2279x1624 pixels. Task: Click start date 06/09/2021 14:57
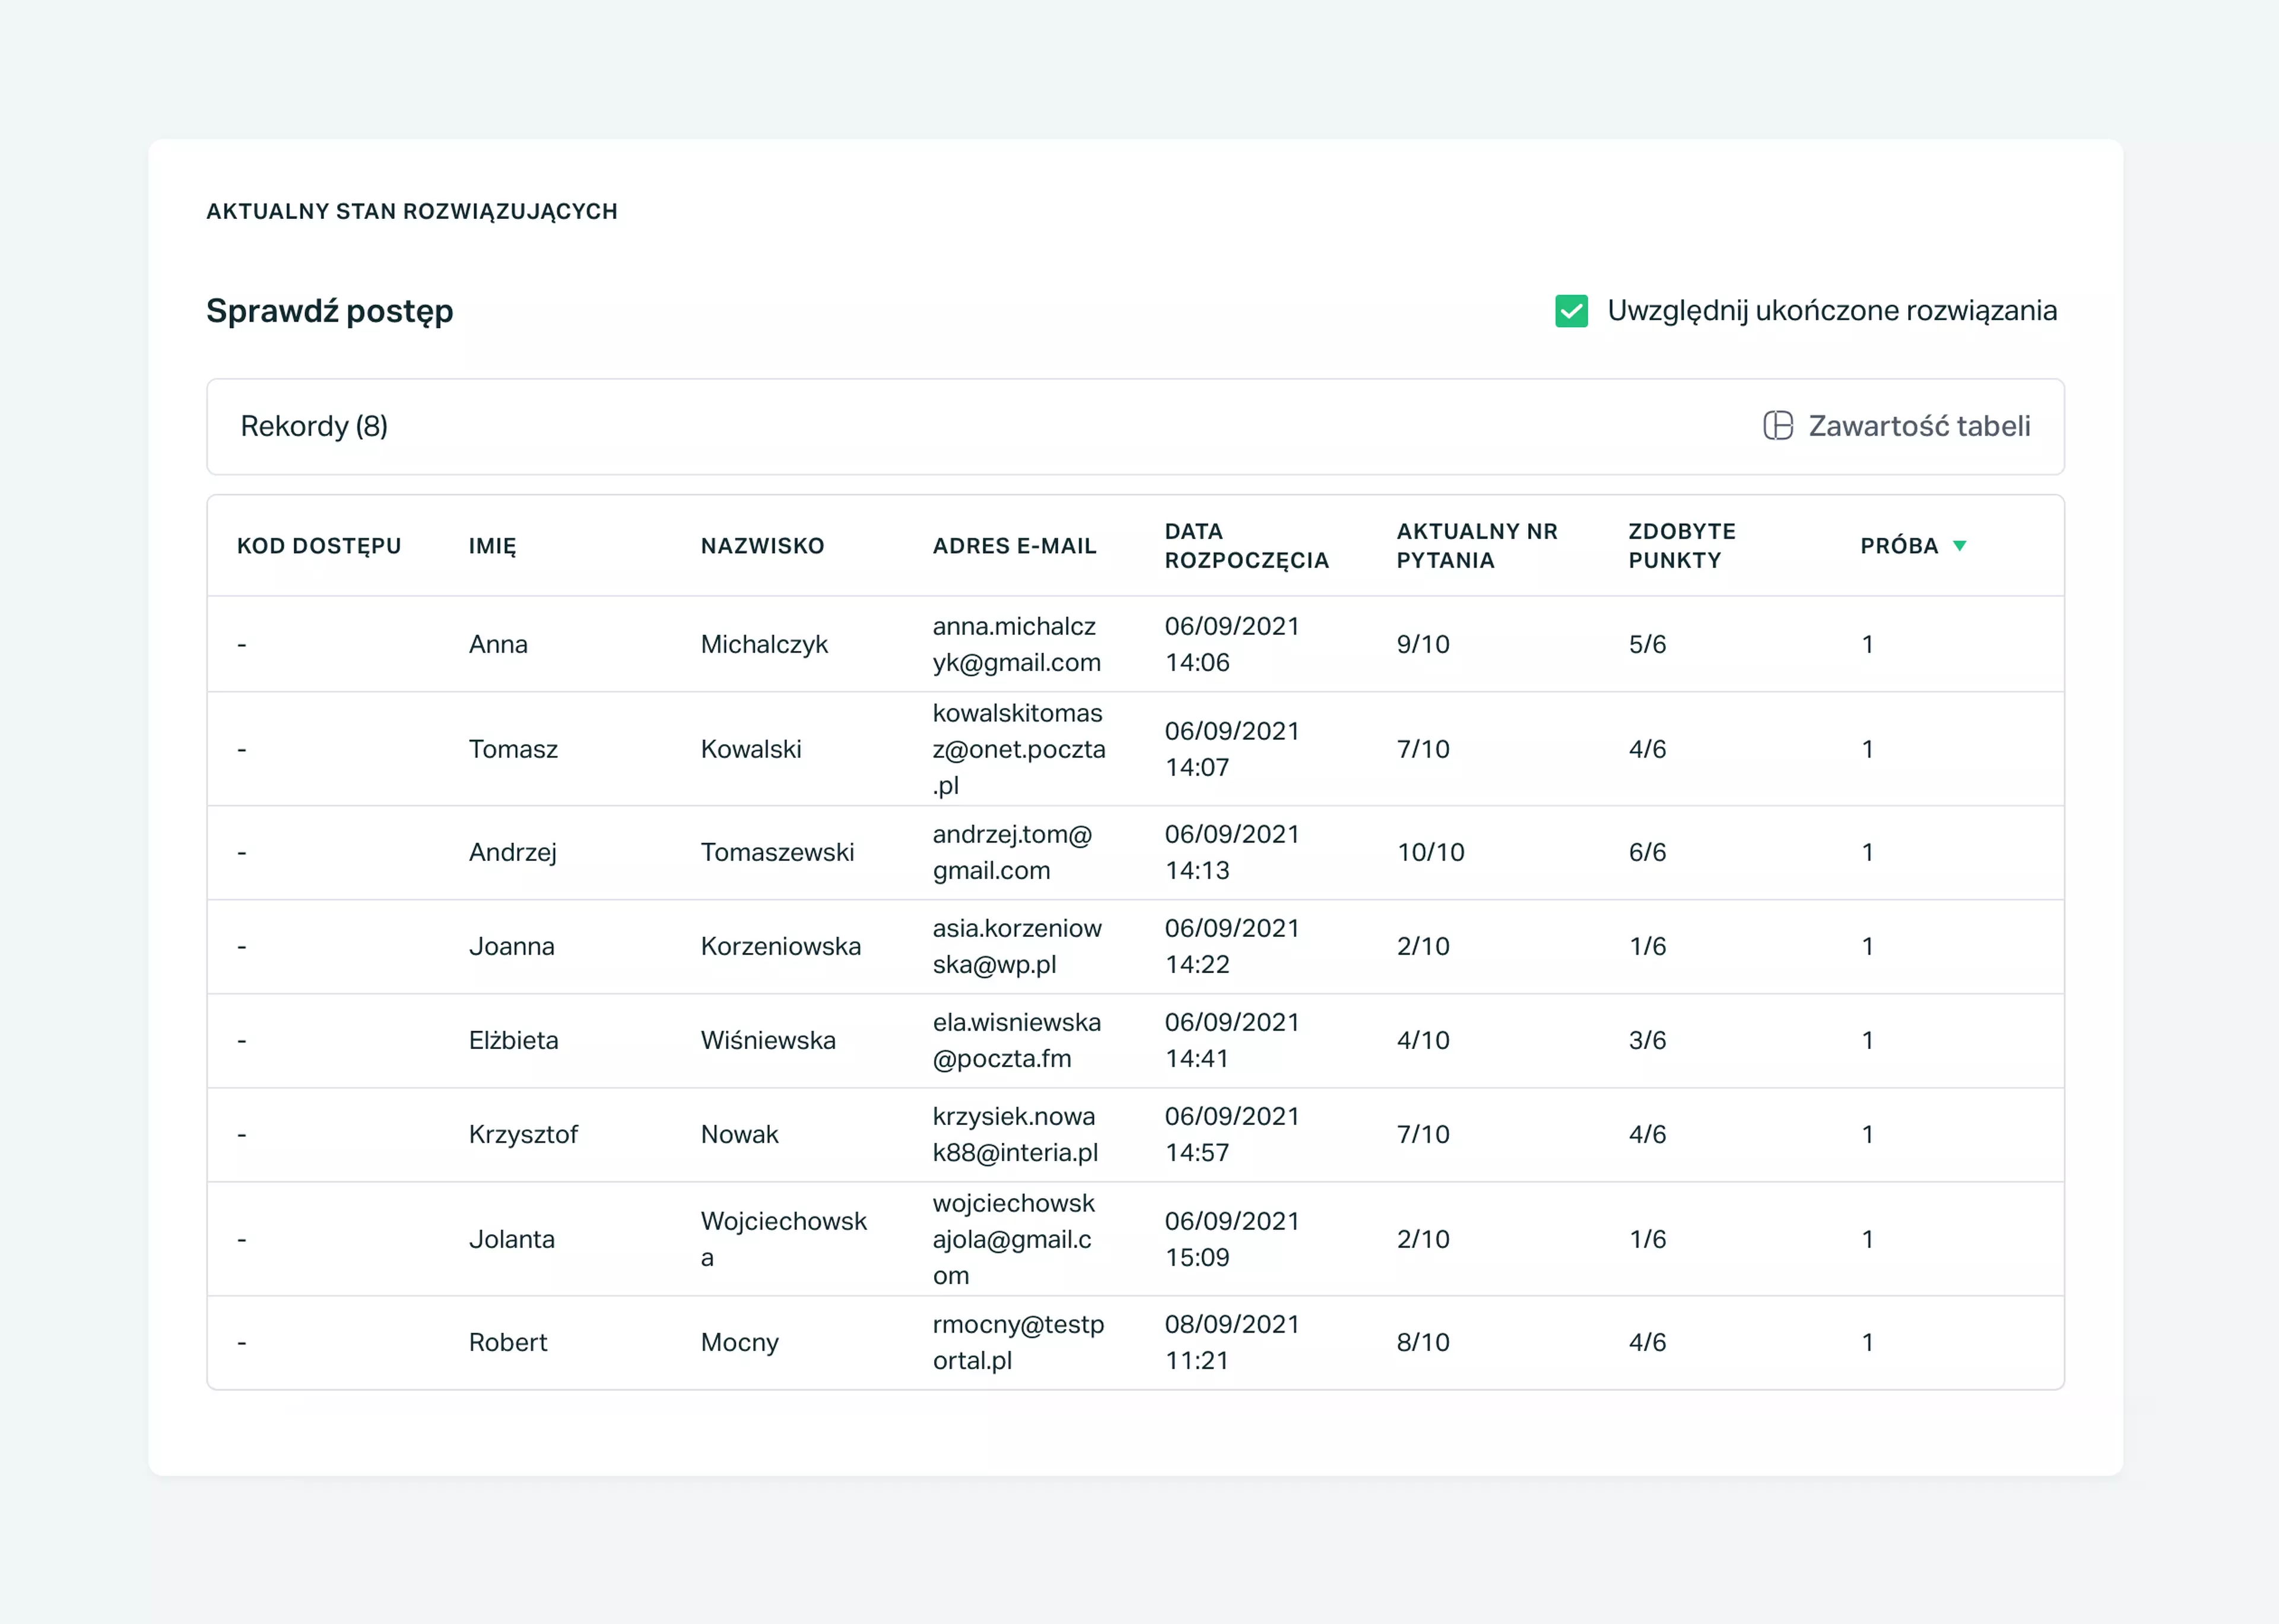coord(1232,1134)
